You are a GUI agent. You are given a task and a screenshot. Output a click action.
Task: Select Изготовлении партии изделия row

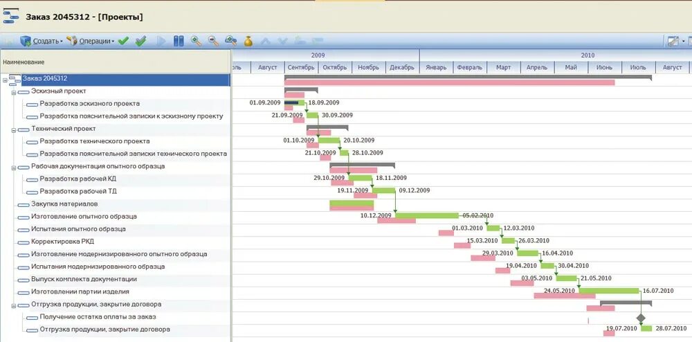pyautogui.click(x=80, y=291)
